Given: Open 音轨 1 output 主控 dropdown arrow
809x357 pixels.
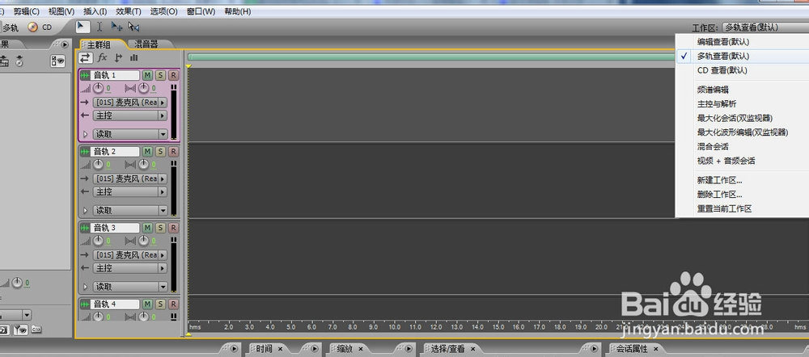Looking at the screenshot, I should pos(163,115).
